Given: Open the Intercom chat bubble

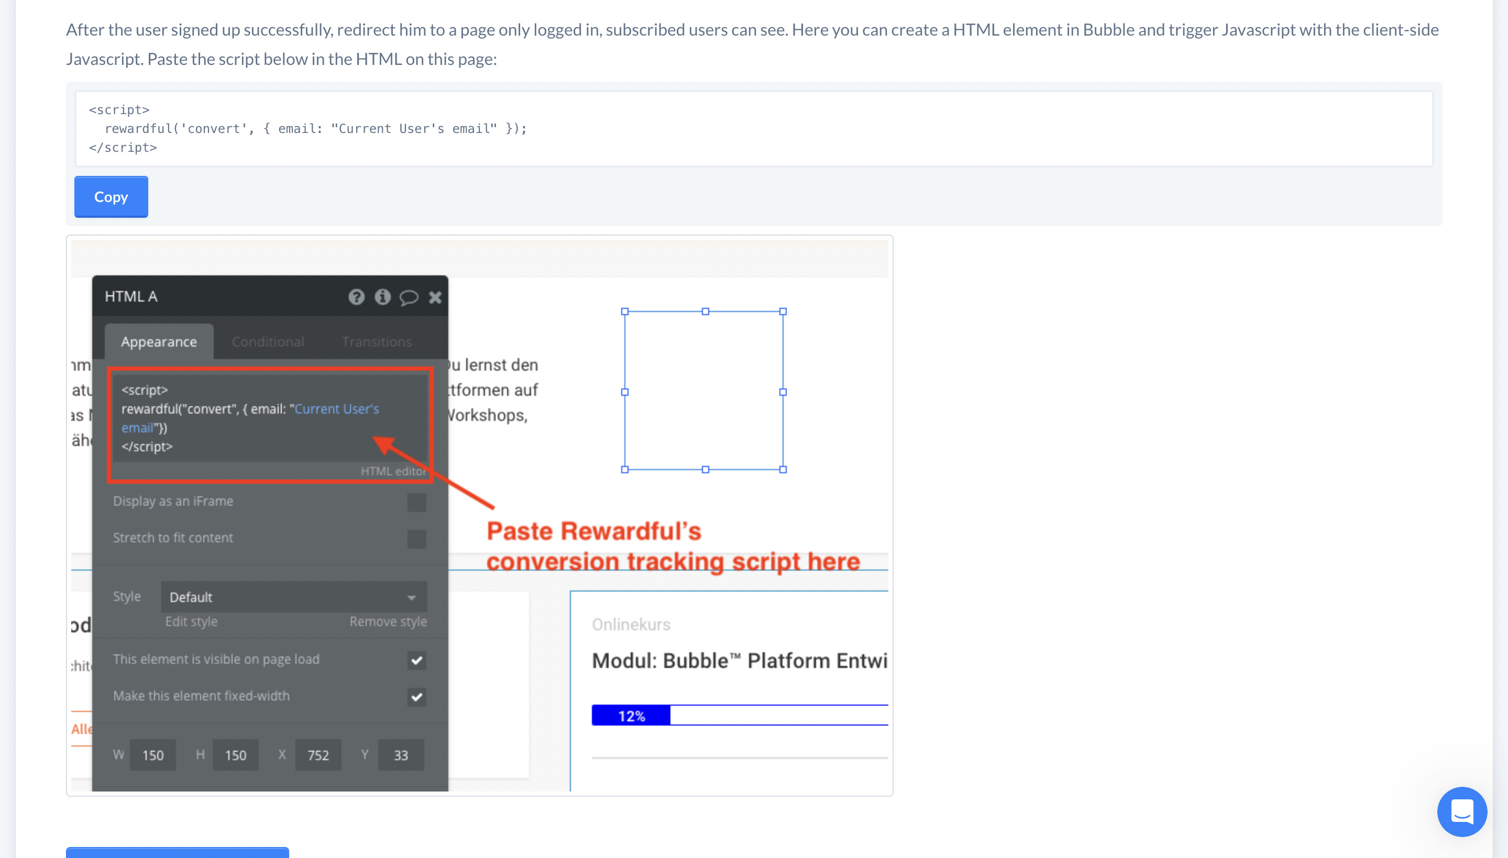Looking at the screenshot, I should pos(1461,811).
